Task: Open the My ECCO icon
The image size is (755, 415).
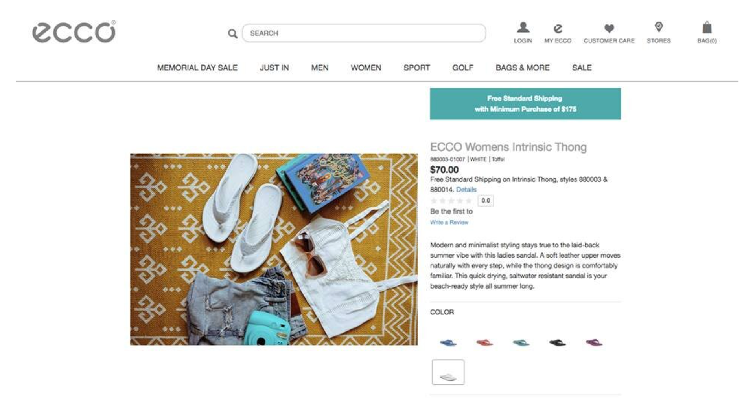Action: pos(558,28)
